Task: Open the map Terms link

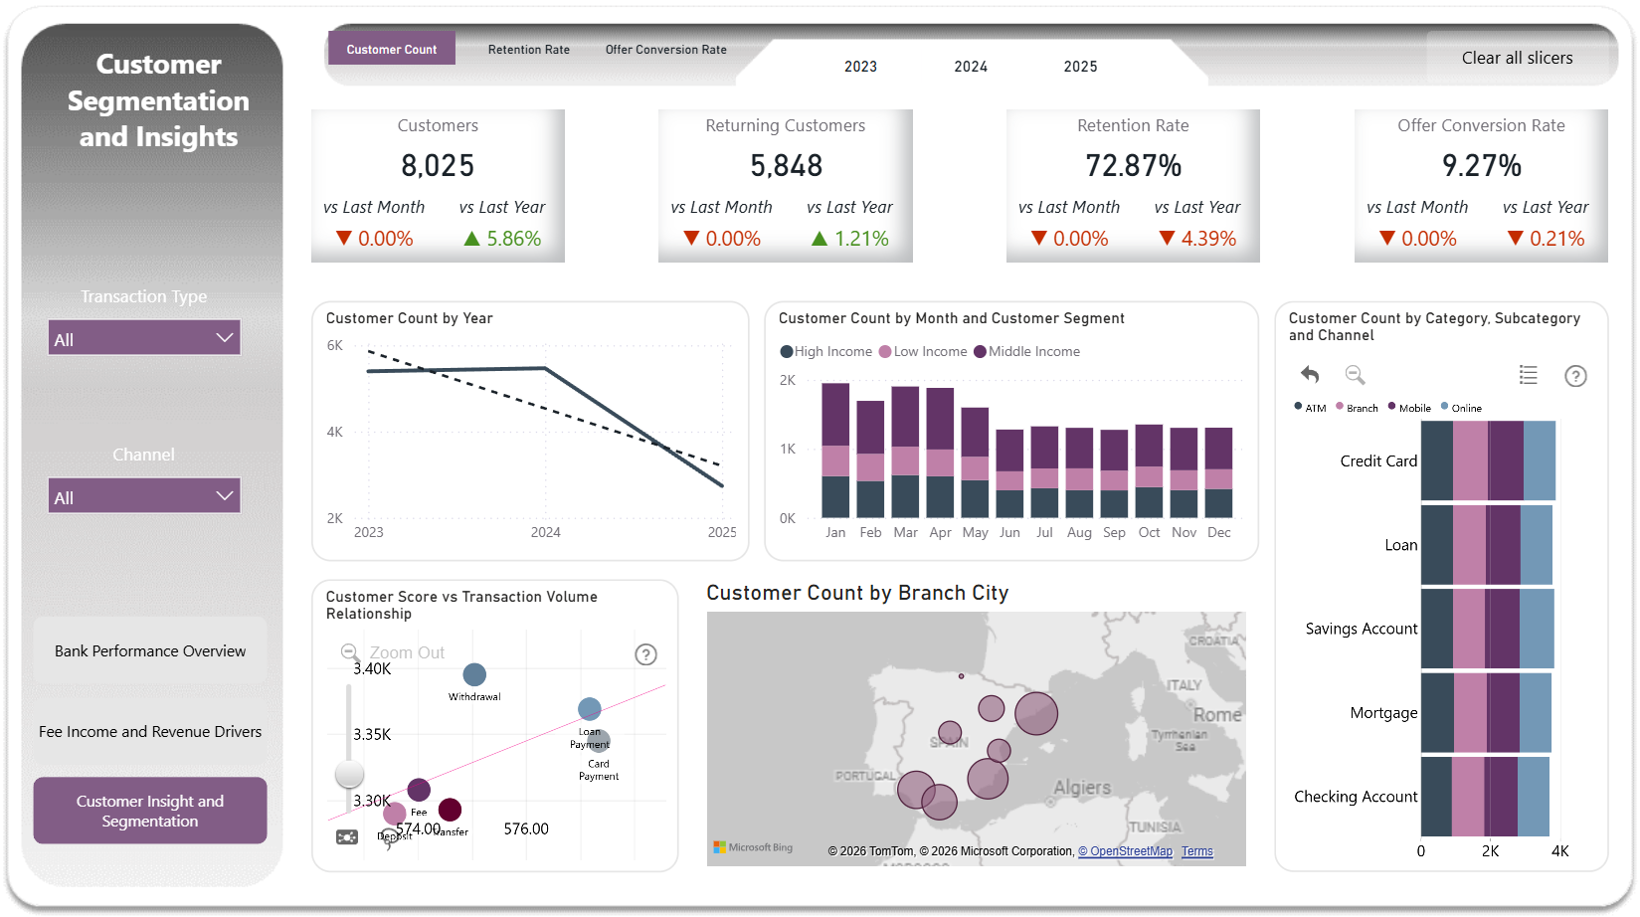Action: pyautogui.click(x=1197, y=851)
